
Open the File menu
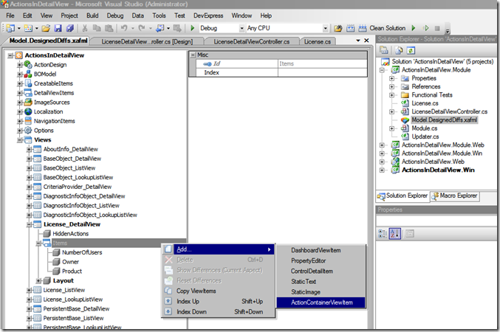point(10,15)
